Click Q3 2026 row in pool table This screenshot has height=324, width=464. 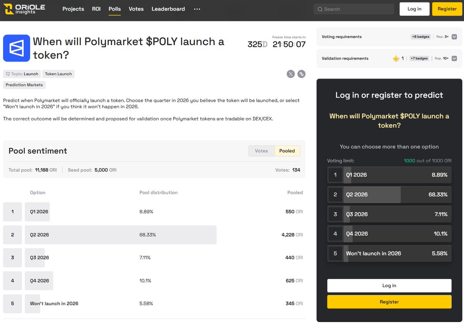click(154, 258)
